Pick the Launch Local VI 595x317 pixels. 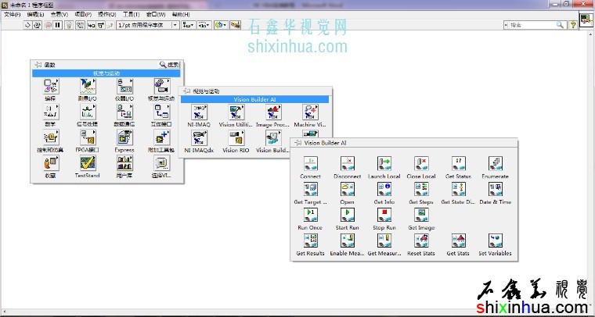[384, 164]
